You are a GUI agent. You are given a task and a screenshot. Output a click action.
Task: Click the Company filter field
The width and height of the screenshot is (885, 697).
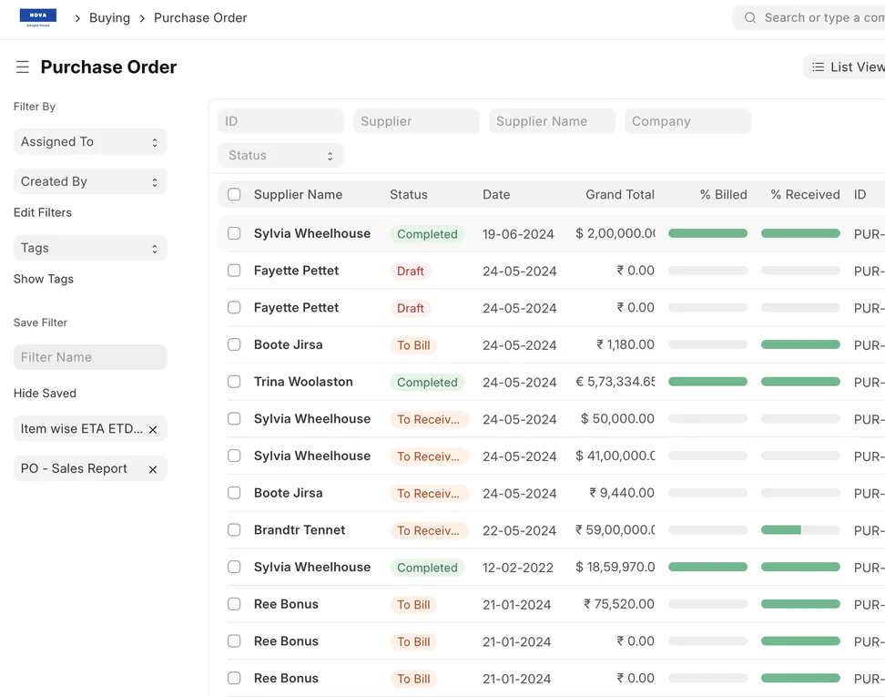tap(687, 121)
